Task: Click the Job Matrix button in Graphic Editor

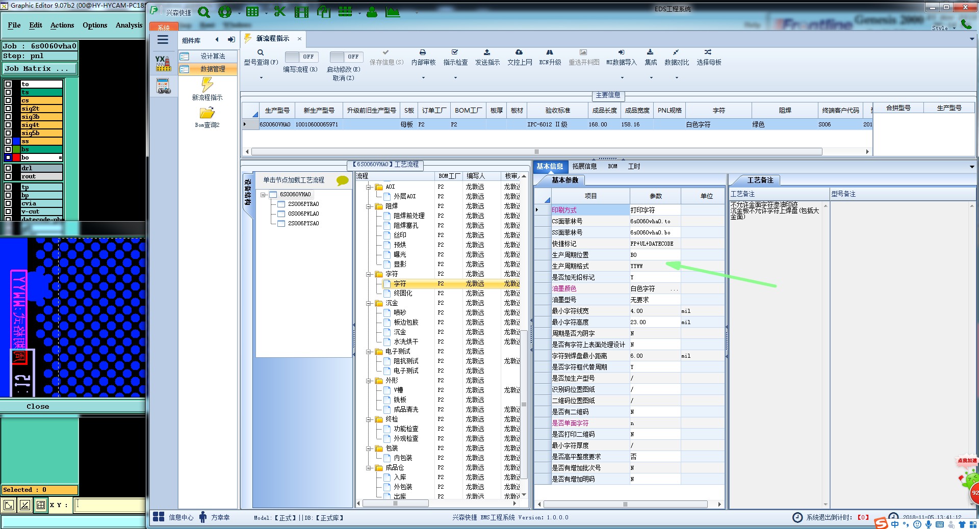Action: pyautogui.click(x=40, y=68)
